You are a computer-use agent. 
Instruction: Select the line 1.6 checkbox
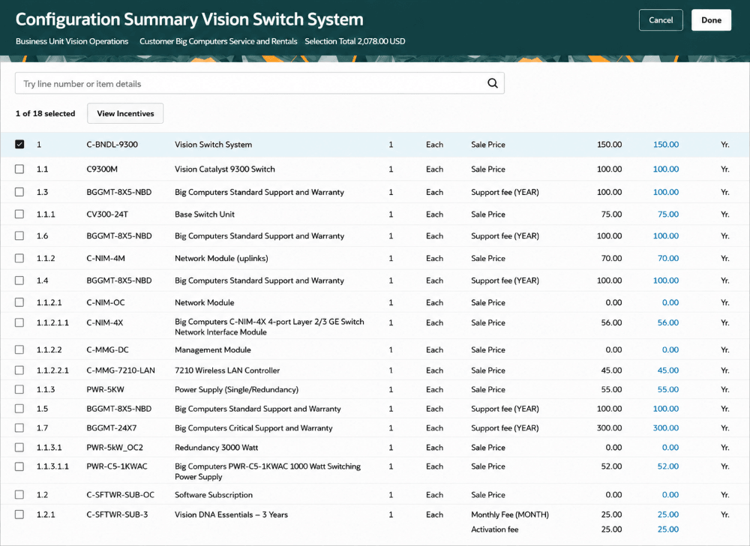[x=19, y=235]
